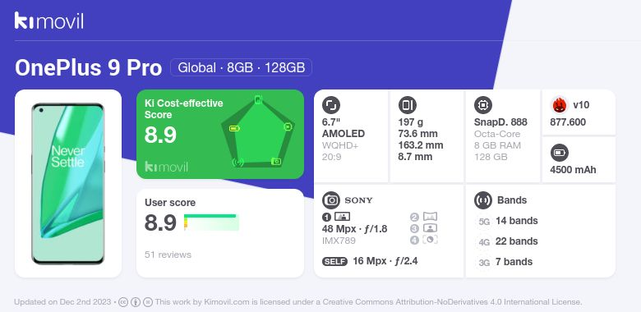
Task: Click the 4G 22 bands entry
Action: point(507,241)
